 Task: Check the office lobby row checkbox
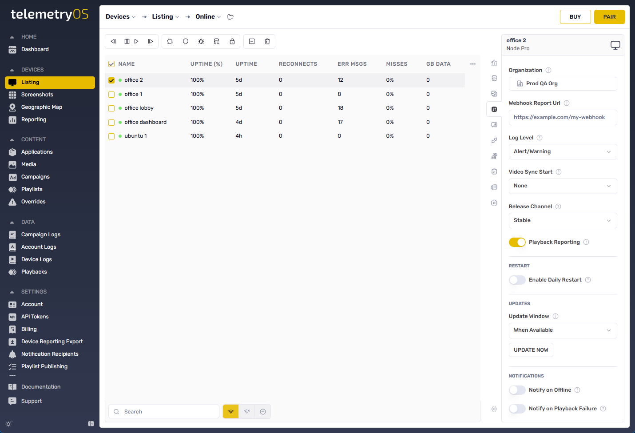click(x=111, y=108)
